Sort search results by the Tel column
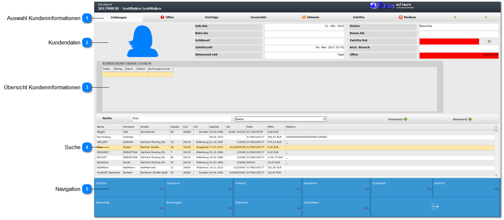Viewport: 504px width, 220px height. (236, 127)
